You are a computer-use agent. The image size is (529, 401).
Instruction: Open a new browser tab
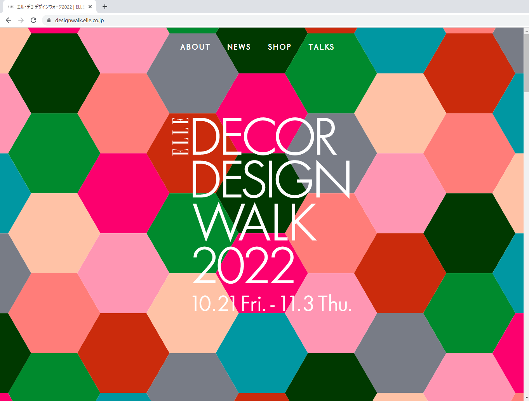tap(105, 7)
